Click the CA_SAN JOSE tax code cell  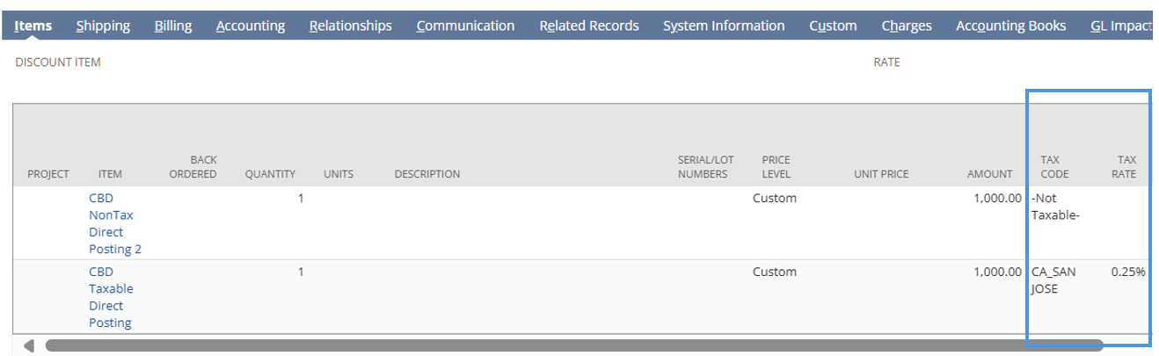1053,280
